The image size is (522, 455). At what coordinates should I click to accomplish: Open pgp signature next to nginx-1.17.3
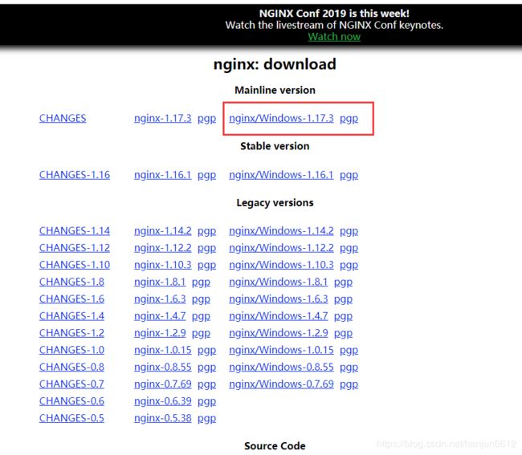206,119
